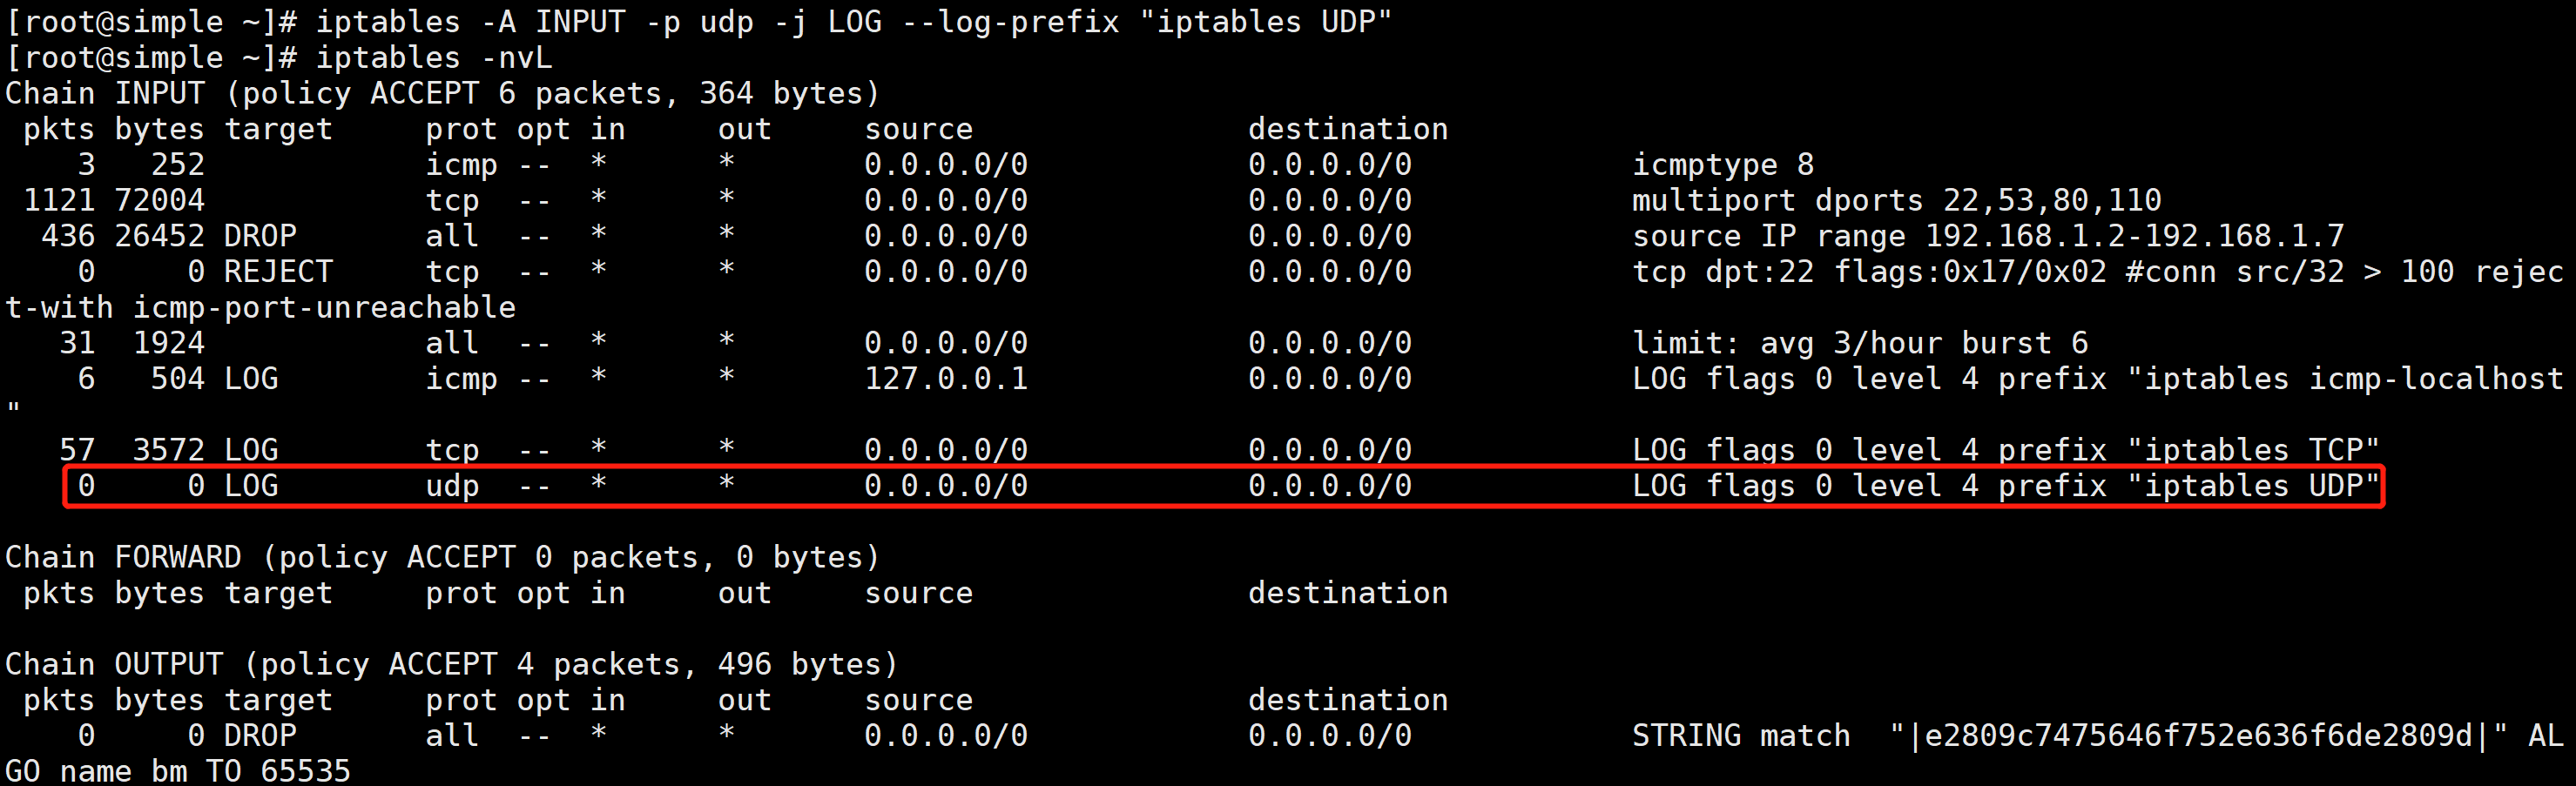Click prefix '"iptables TCP"' in rule row
Image resolution: width=2576 pixels, height=786 pixels.
(2253, 451)
